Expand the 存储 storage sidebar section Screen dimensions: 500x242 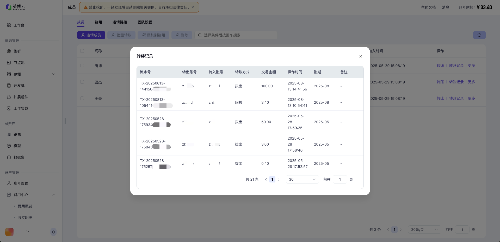tap(54, 74)
